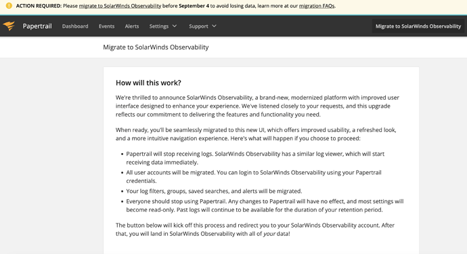Go to the Dashboard menu item
Image resolution: width=467 pixels, height=254 pixels.
[75, 26]
